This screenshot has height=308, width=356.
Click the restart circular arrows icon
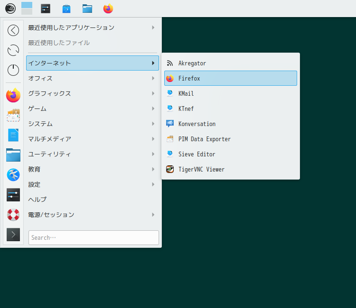(x=13, y=50)
